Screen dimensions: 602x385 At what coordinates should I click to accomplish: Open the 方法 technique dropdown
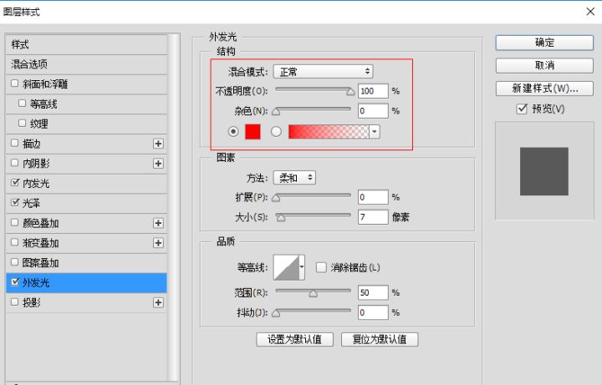coord(294,178)
